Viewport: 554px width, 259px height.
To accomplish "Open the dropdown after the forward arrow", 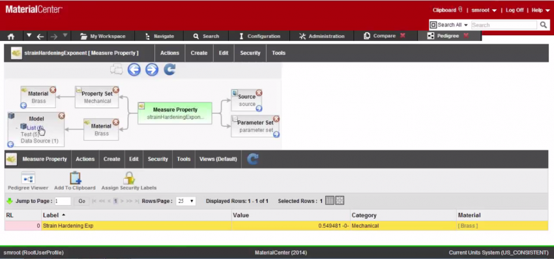I will [x=65, y=35].
